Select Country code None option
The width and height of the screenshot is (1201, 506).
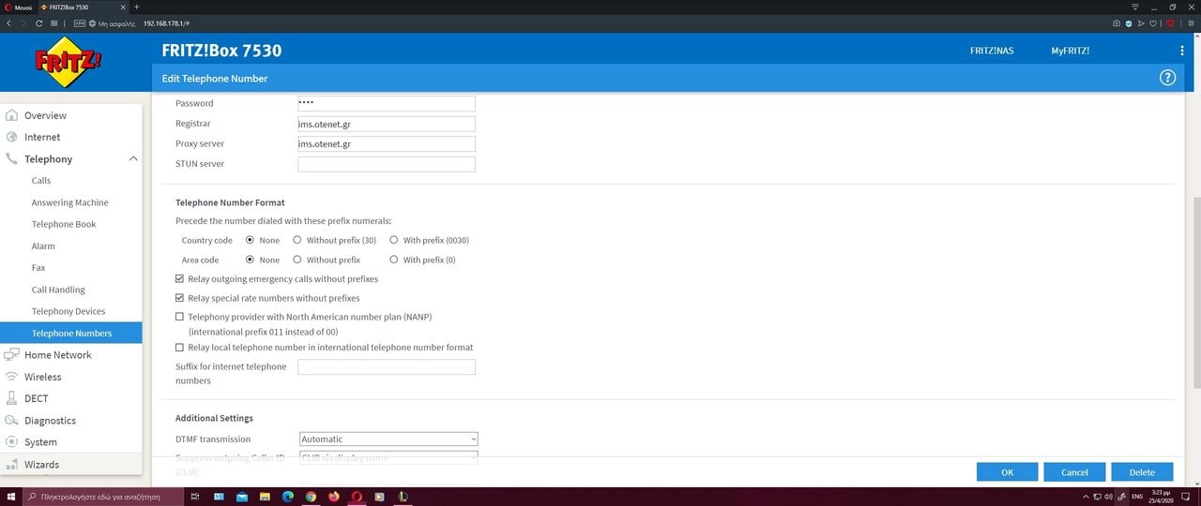(x=250, y=240)
